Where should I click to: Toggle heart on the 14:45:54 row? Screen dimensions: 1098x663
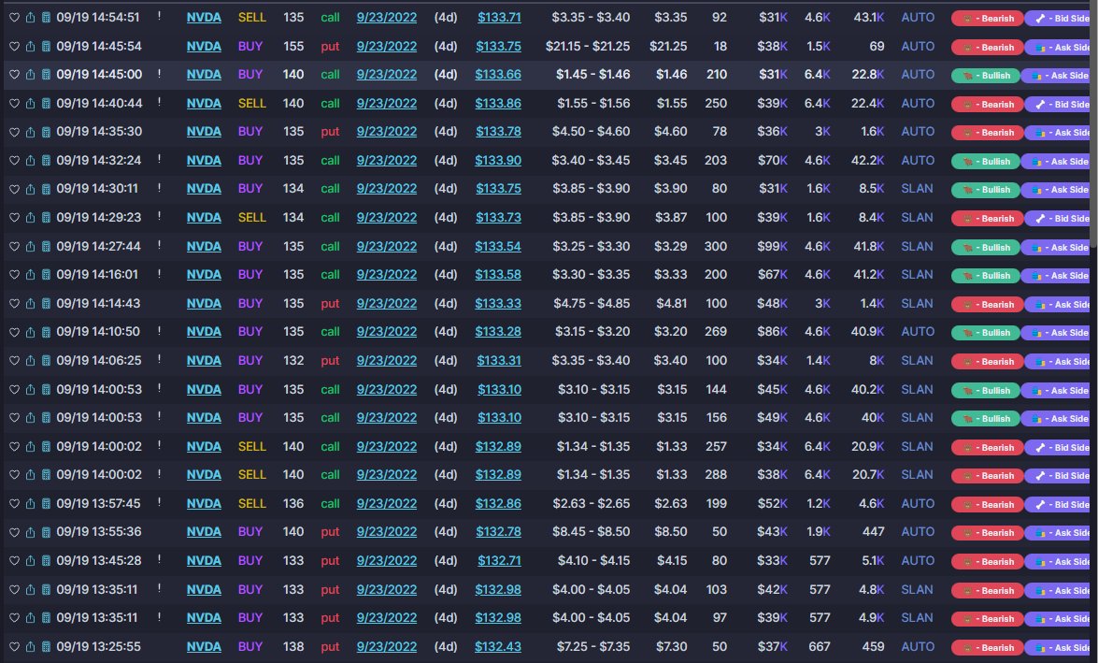(14, 46)
